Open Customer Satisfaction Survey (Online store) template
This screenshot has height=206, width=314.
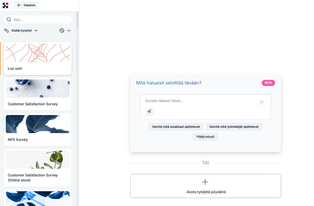click(38, 168)
